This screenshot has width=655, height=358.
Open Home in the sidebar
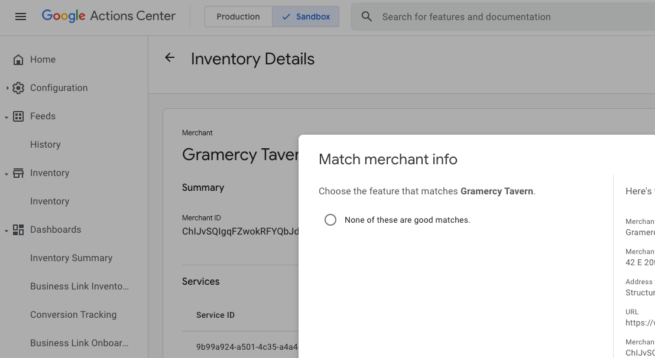(x=43, y=60)
